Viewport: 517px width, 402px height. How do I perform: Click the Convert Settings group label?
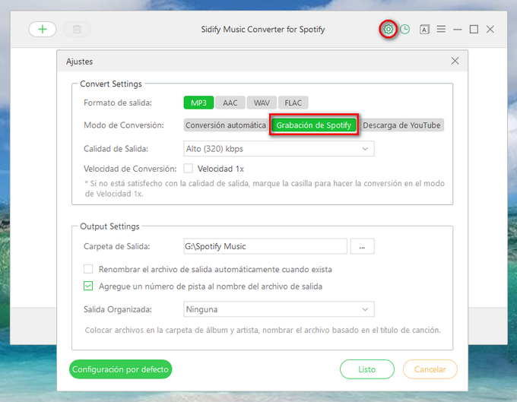pos(111,84)
